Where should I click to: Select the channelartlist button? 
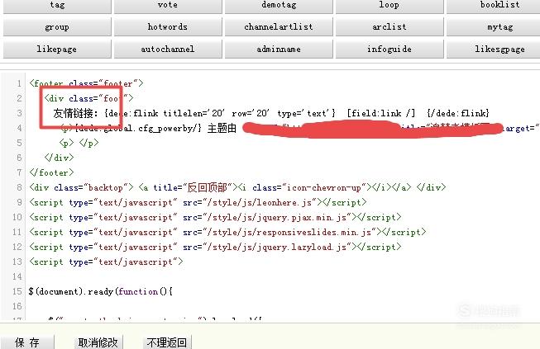coord(279,26)
